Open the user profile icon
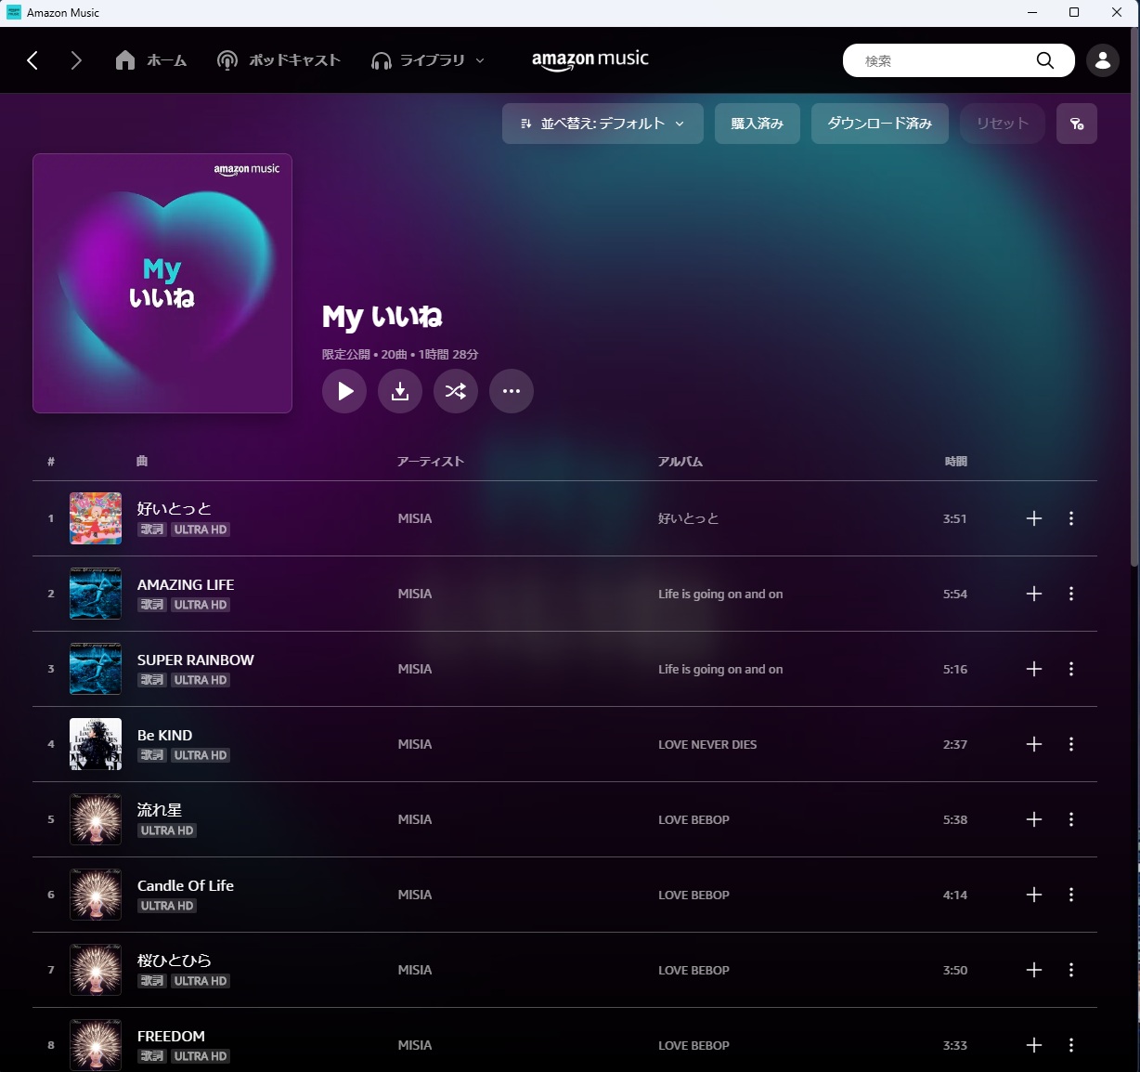 coord(1103,60)
